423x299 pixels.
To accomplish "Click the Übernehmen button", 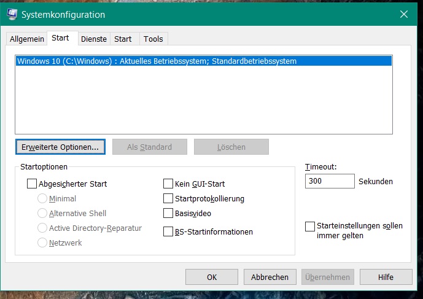I will [327, 277].
